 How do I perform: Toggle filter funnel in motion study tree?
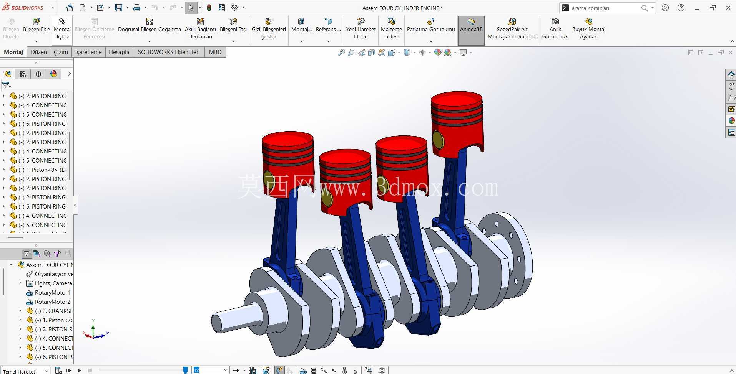pos(26,253)
